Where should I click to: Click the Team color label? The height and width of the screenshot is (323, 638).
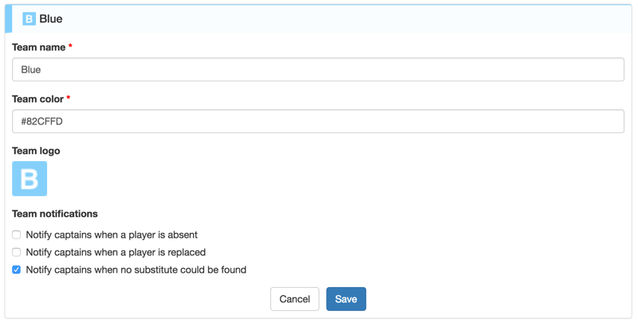tap(37, 99)
